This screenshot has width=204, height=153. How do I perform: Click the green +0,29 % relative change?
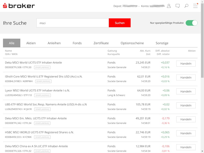point(165,137)
